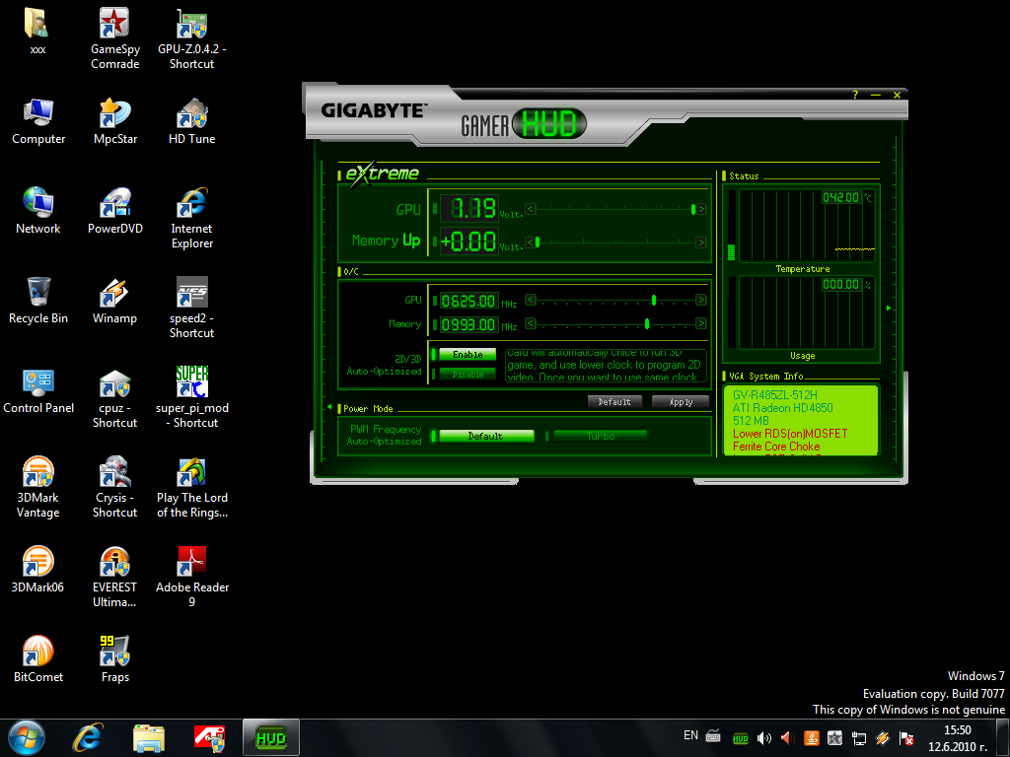1010x757 pixels.
Task: Select the Network desktop icon
Action: pos(38,211)
